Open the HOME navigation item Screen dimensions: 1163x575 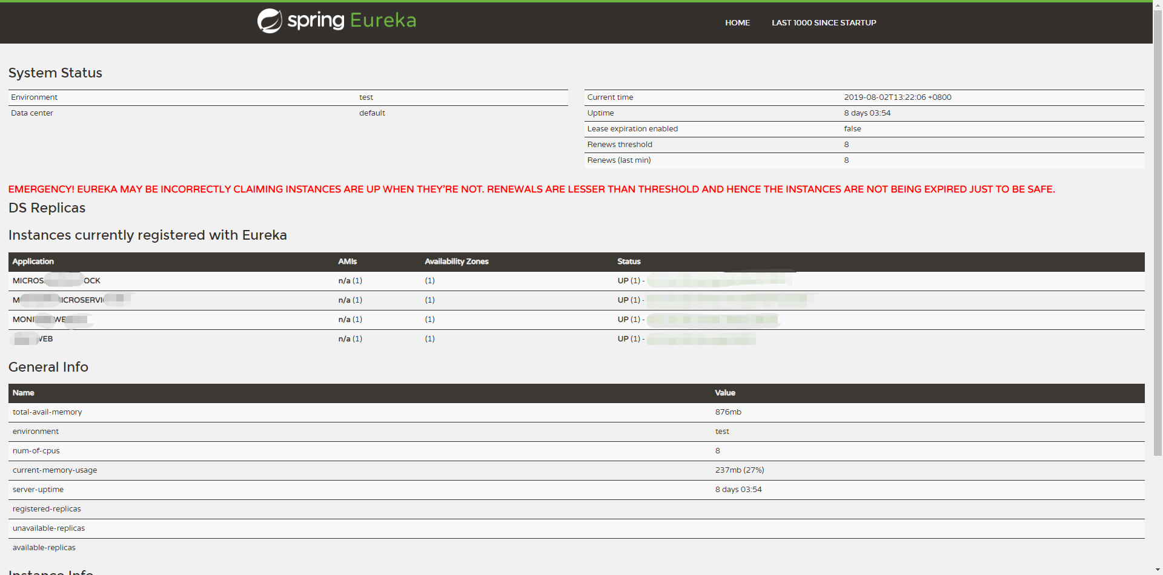point(737,22)
